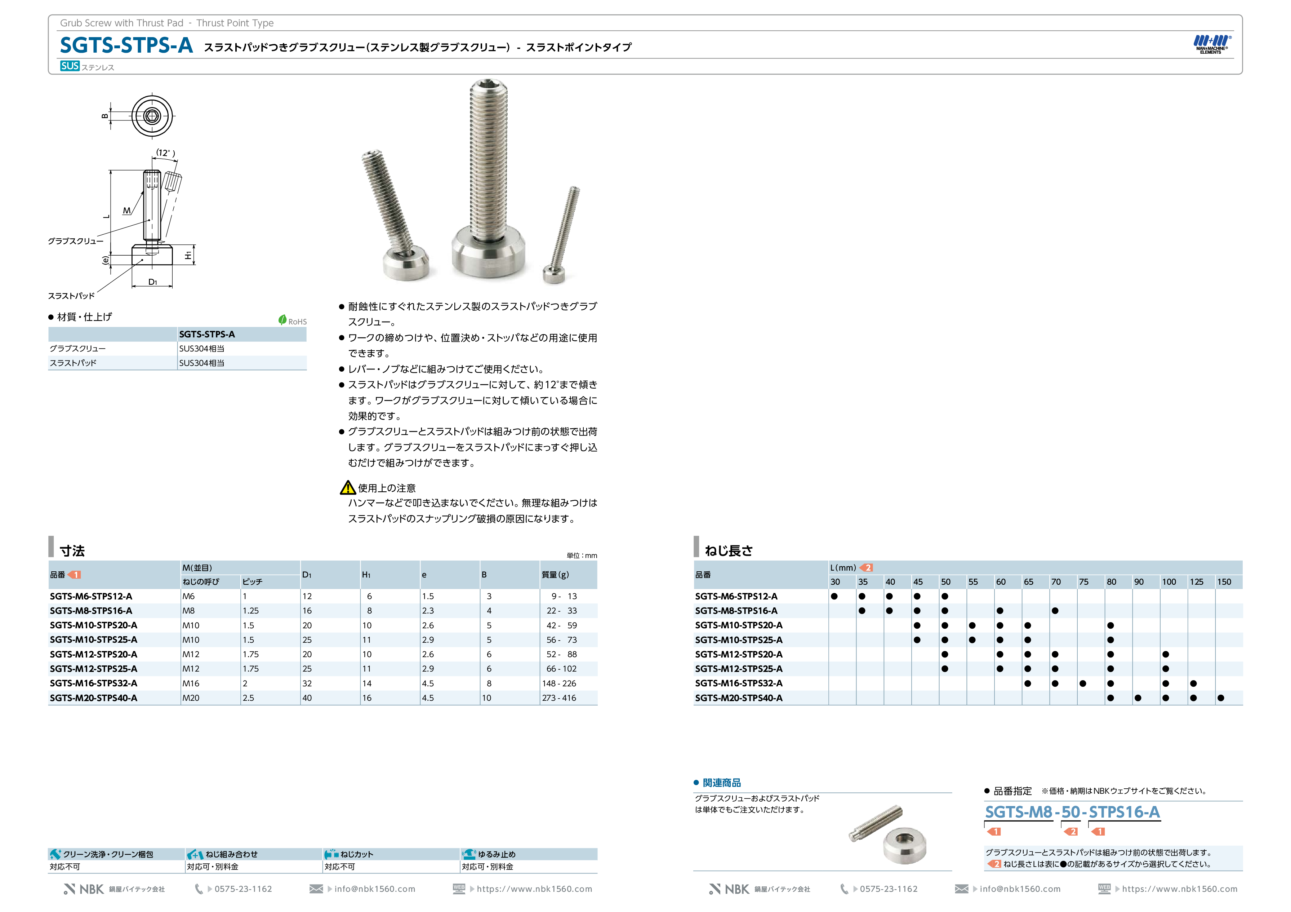Click the left footer envelope email icon
Screen dimensions: 1291x912
[316, 888]
